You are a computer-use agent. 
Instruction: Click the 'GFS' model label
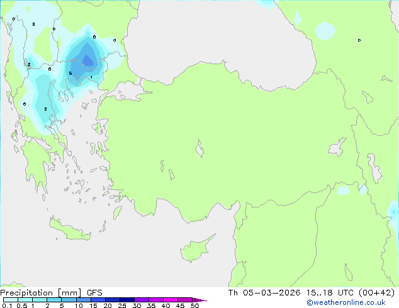94,293
